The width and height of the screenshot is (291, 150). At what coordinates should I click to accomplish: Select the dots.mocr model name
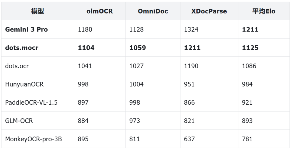coord(22,48)
